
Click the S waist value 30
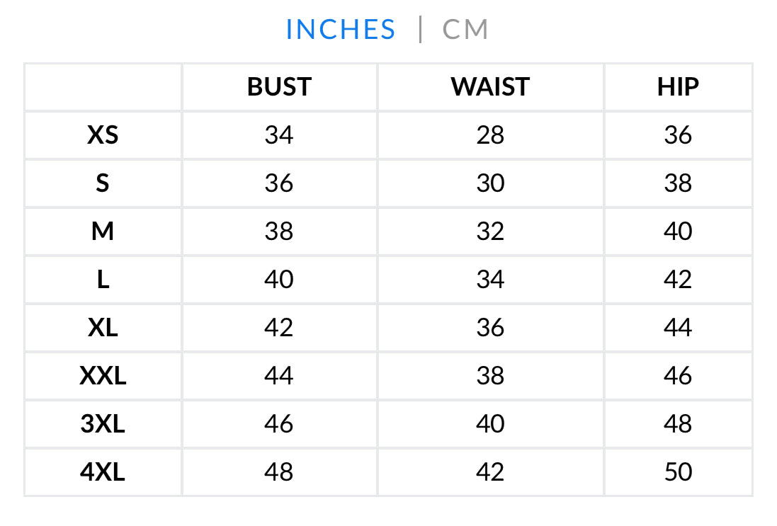click(490, 183)
